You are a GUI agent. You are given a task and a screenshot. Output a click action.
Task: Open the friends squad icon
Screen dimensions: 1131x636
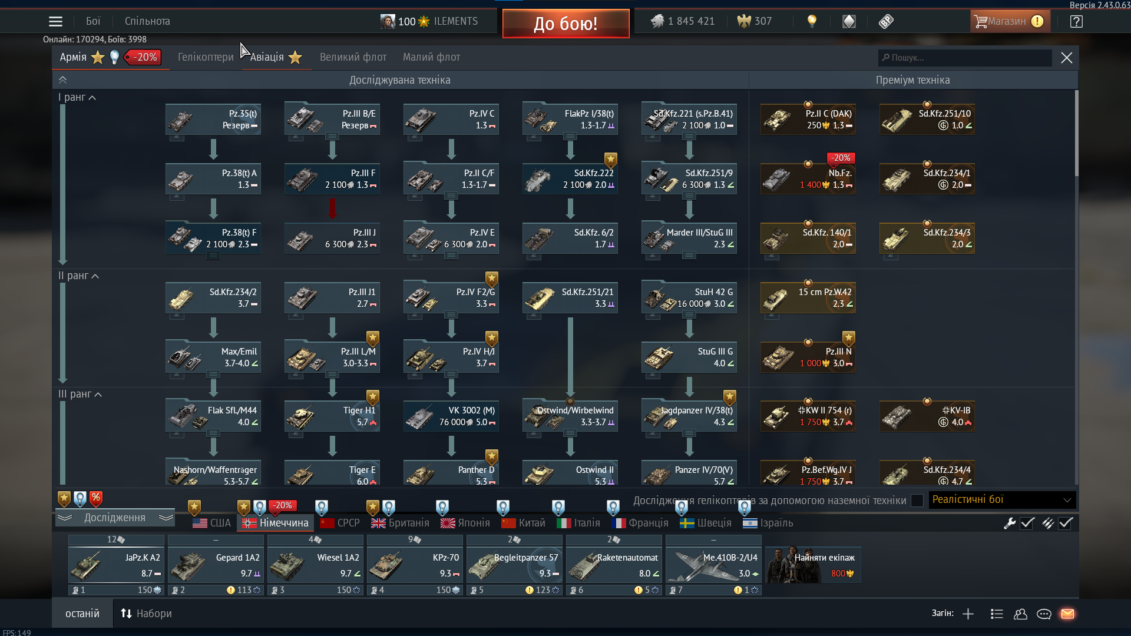click(1020, 614)
